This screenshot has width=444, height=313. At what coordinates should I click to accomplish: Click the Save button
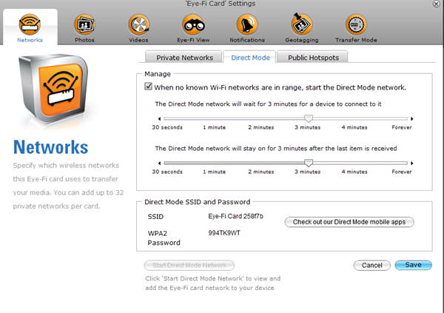413,265
